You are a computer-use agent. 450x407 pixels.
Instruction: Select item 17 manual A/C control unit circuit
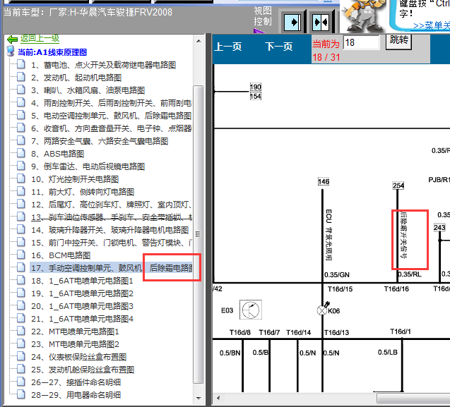pyautogui.click(x=112, y=268)
